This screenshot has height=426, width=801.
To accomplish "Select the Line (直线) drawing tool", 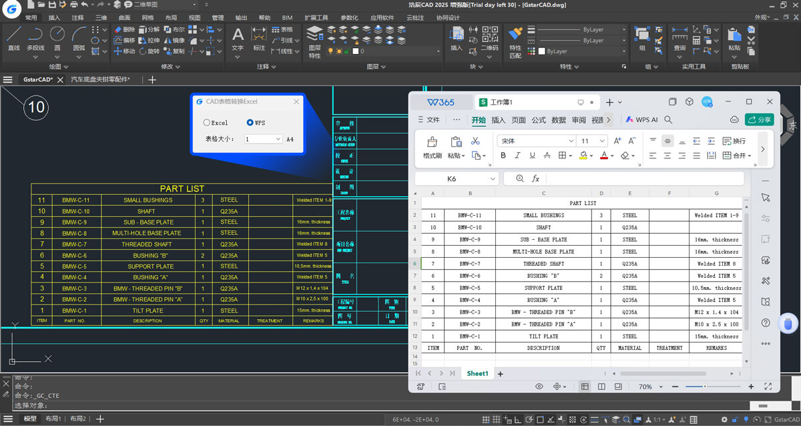I will 13,38.
